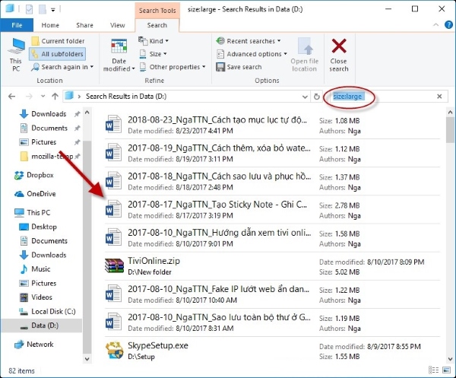The width and height of the screenshot is (456, 378).
Task: Click the TiviOnline.zip archive icon
Action: pos(113,265)
